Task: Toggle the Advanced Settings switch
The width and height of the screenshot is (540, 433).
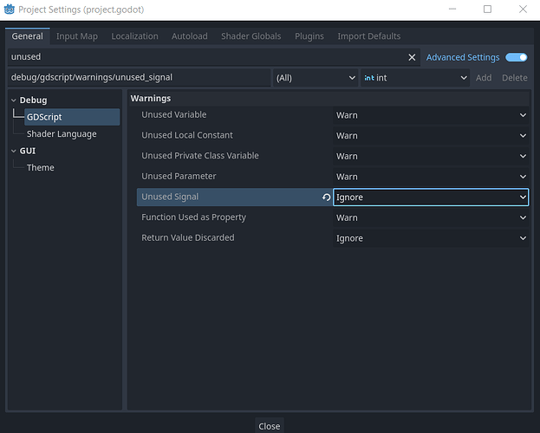Action: (517, 57)
